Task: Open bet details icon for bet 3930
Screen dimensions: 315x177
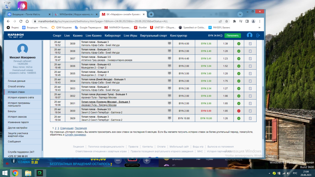Action: pyautogui.click(x=250, y=111)
